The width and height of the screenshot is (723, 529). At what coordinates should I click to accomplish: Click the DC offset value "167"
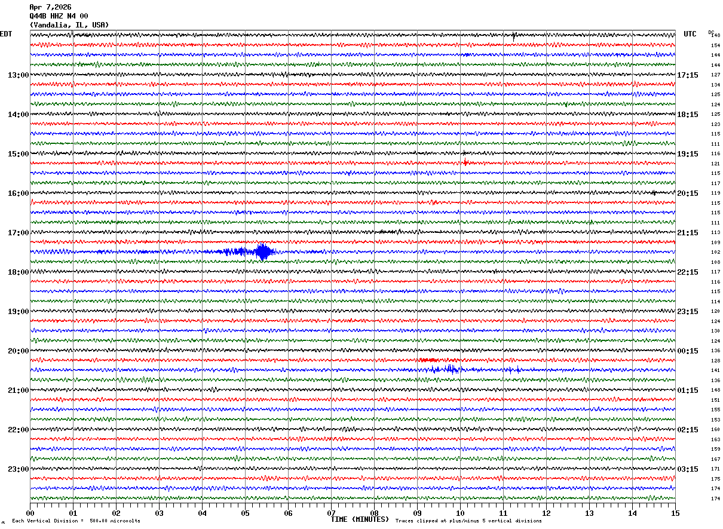pos(715,459)
